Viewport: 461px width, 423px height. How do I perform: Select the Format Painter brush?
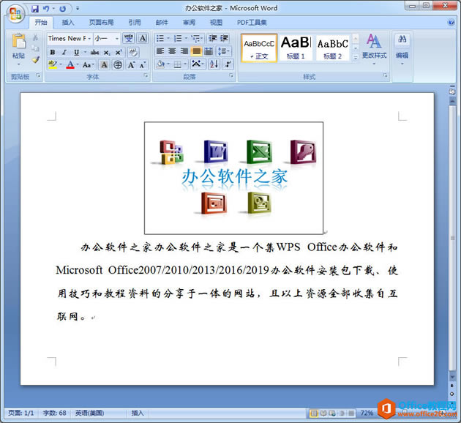pos(36,60)
